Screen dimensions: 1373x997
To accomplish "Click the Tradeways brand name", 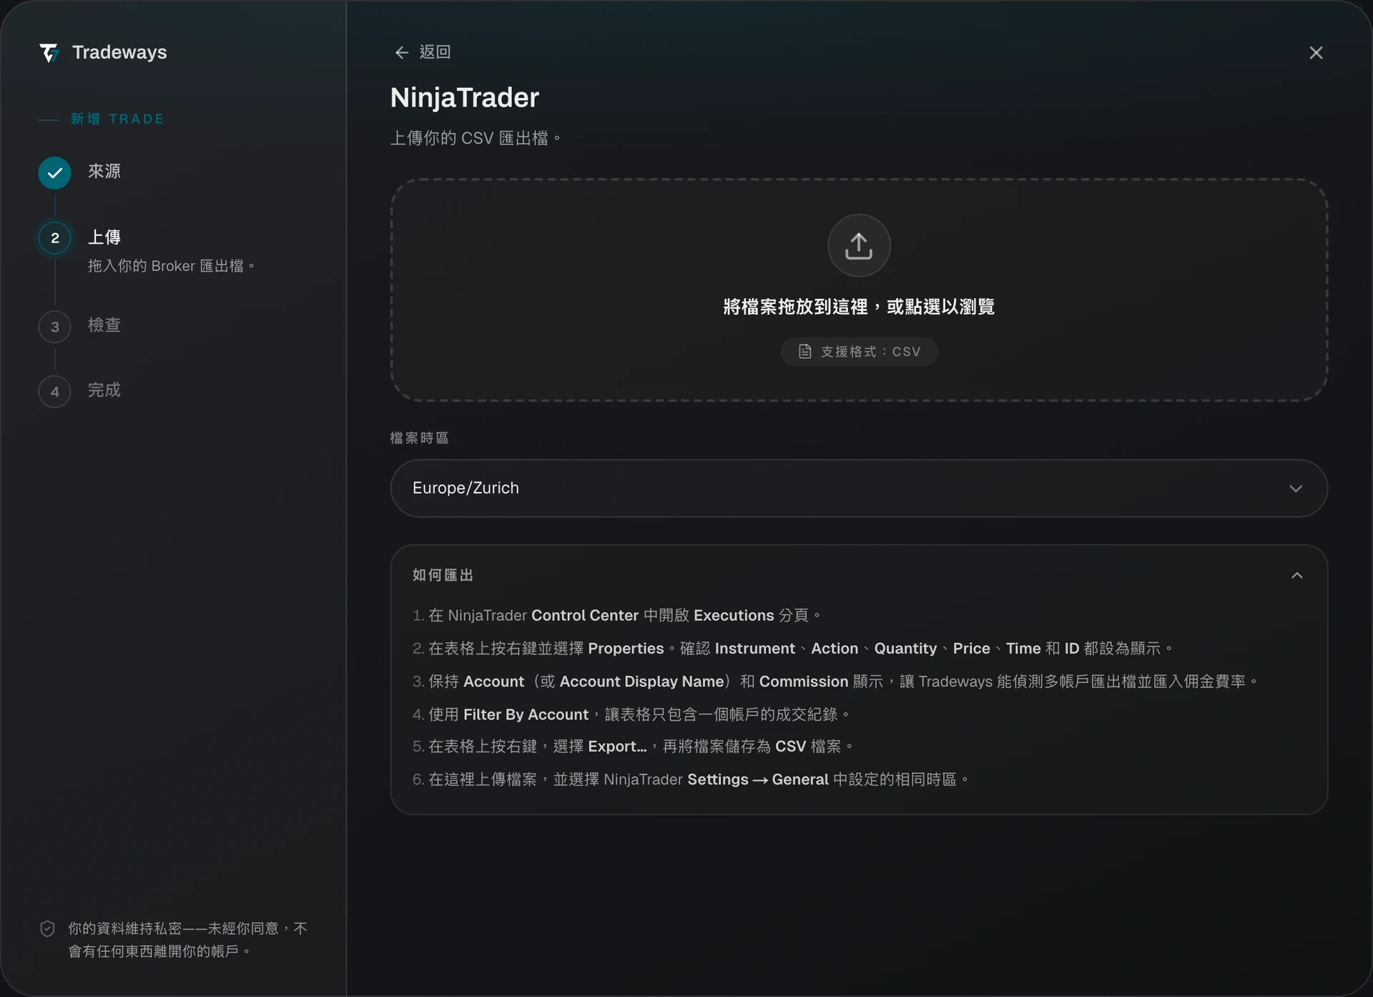I will 119,52.
